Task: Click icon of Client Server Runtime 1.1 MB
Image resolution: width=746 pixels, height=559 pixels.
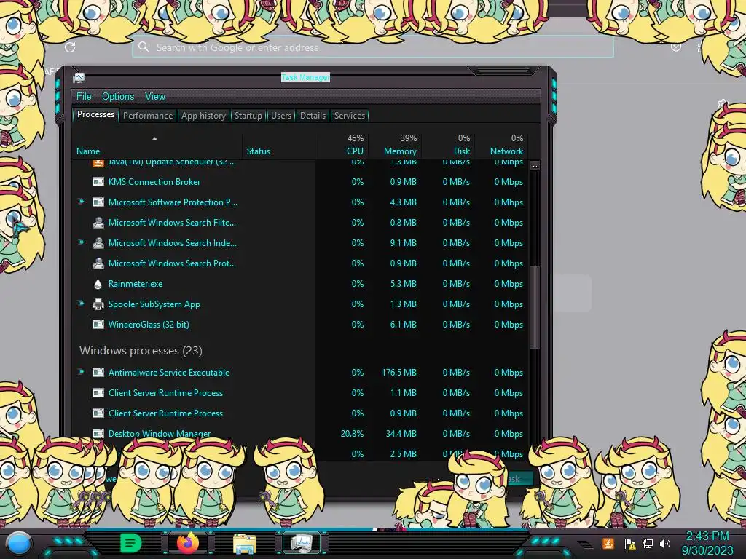Action: [98, 393]
